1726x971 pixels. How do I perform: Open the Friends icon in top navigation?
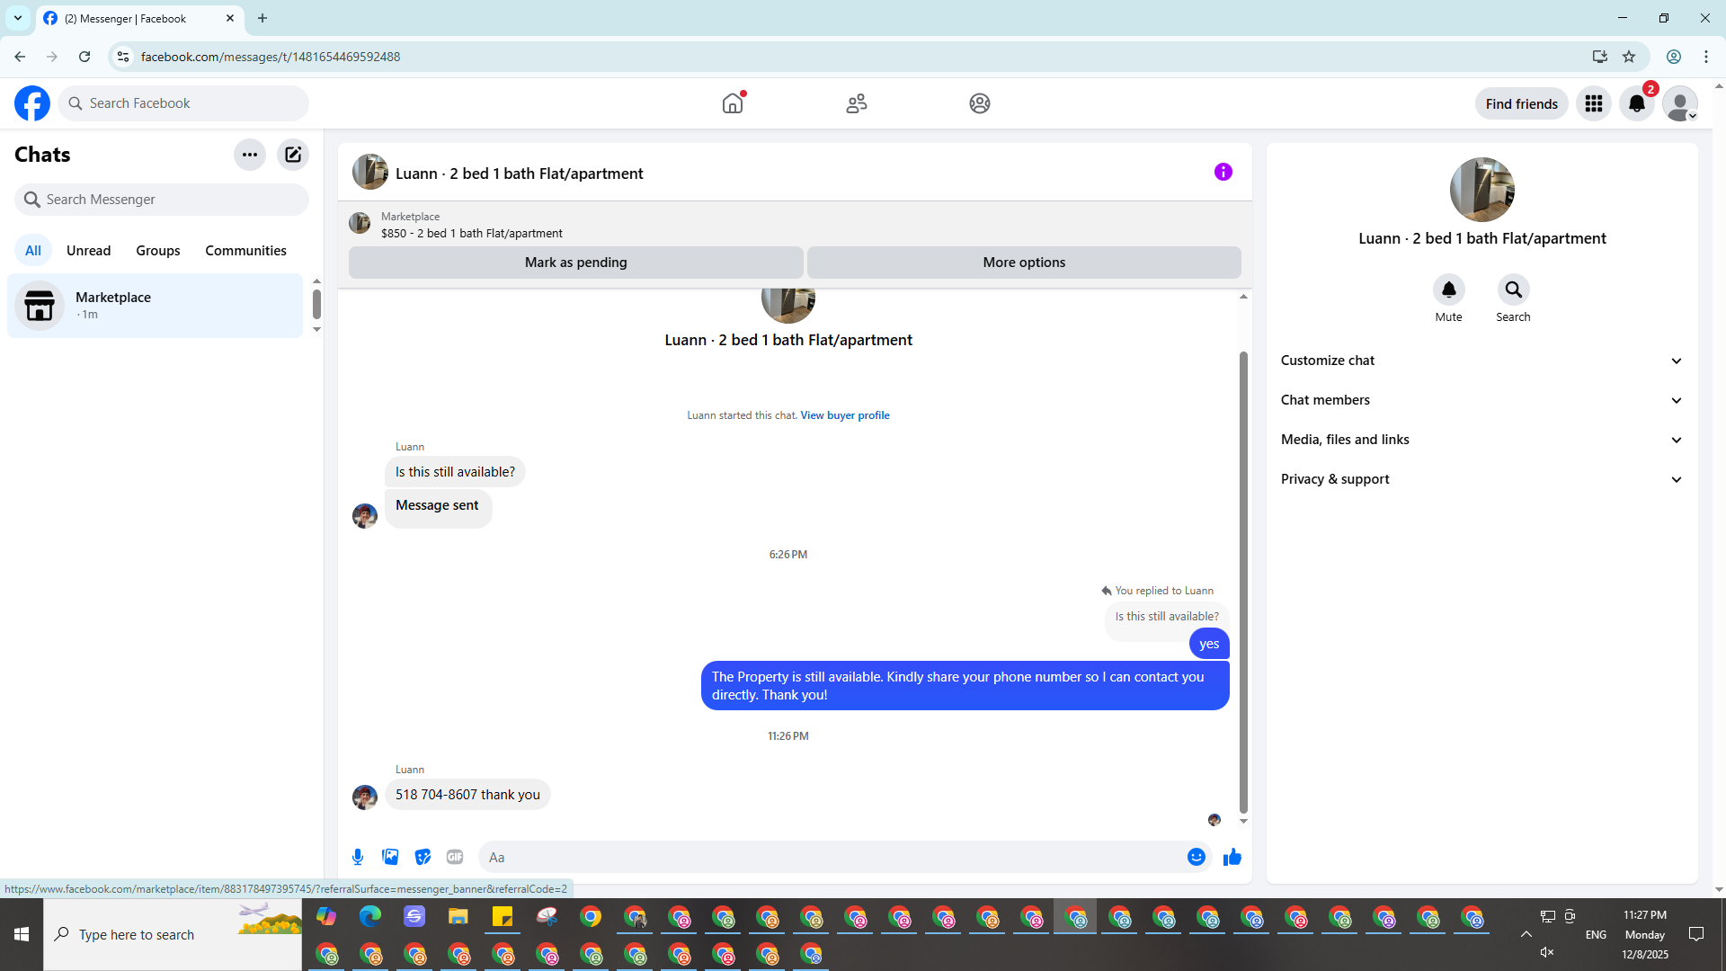[857, 103]
